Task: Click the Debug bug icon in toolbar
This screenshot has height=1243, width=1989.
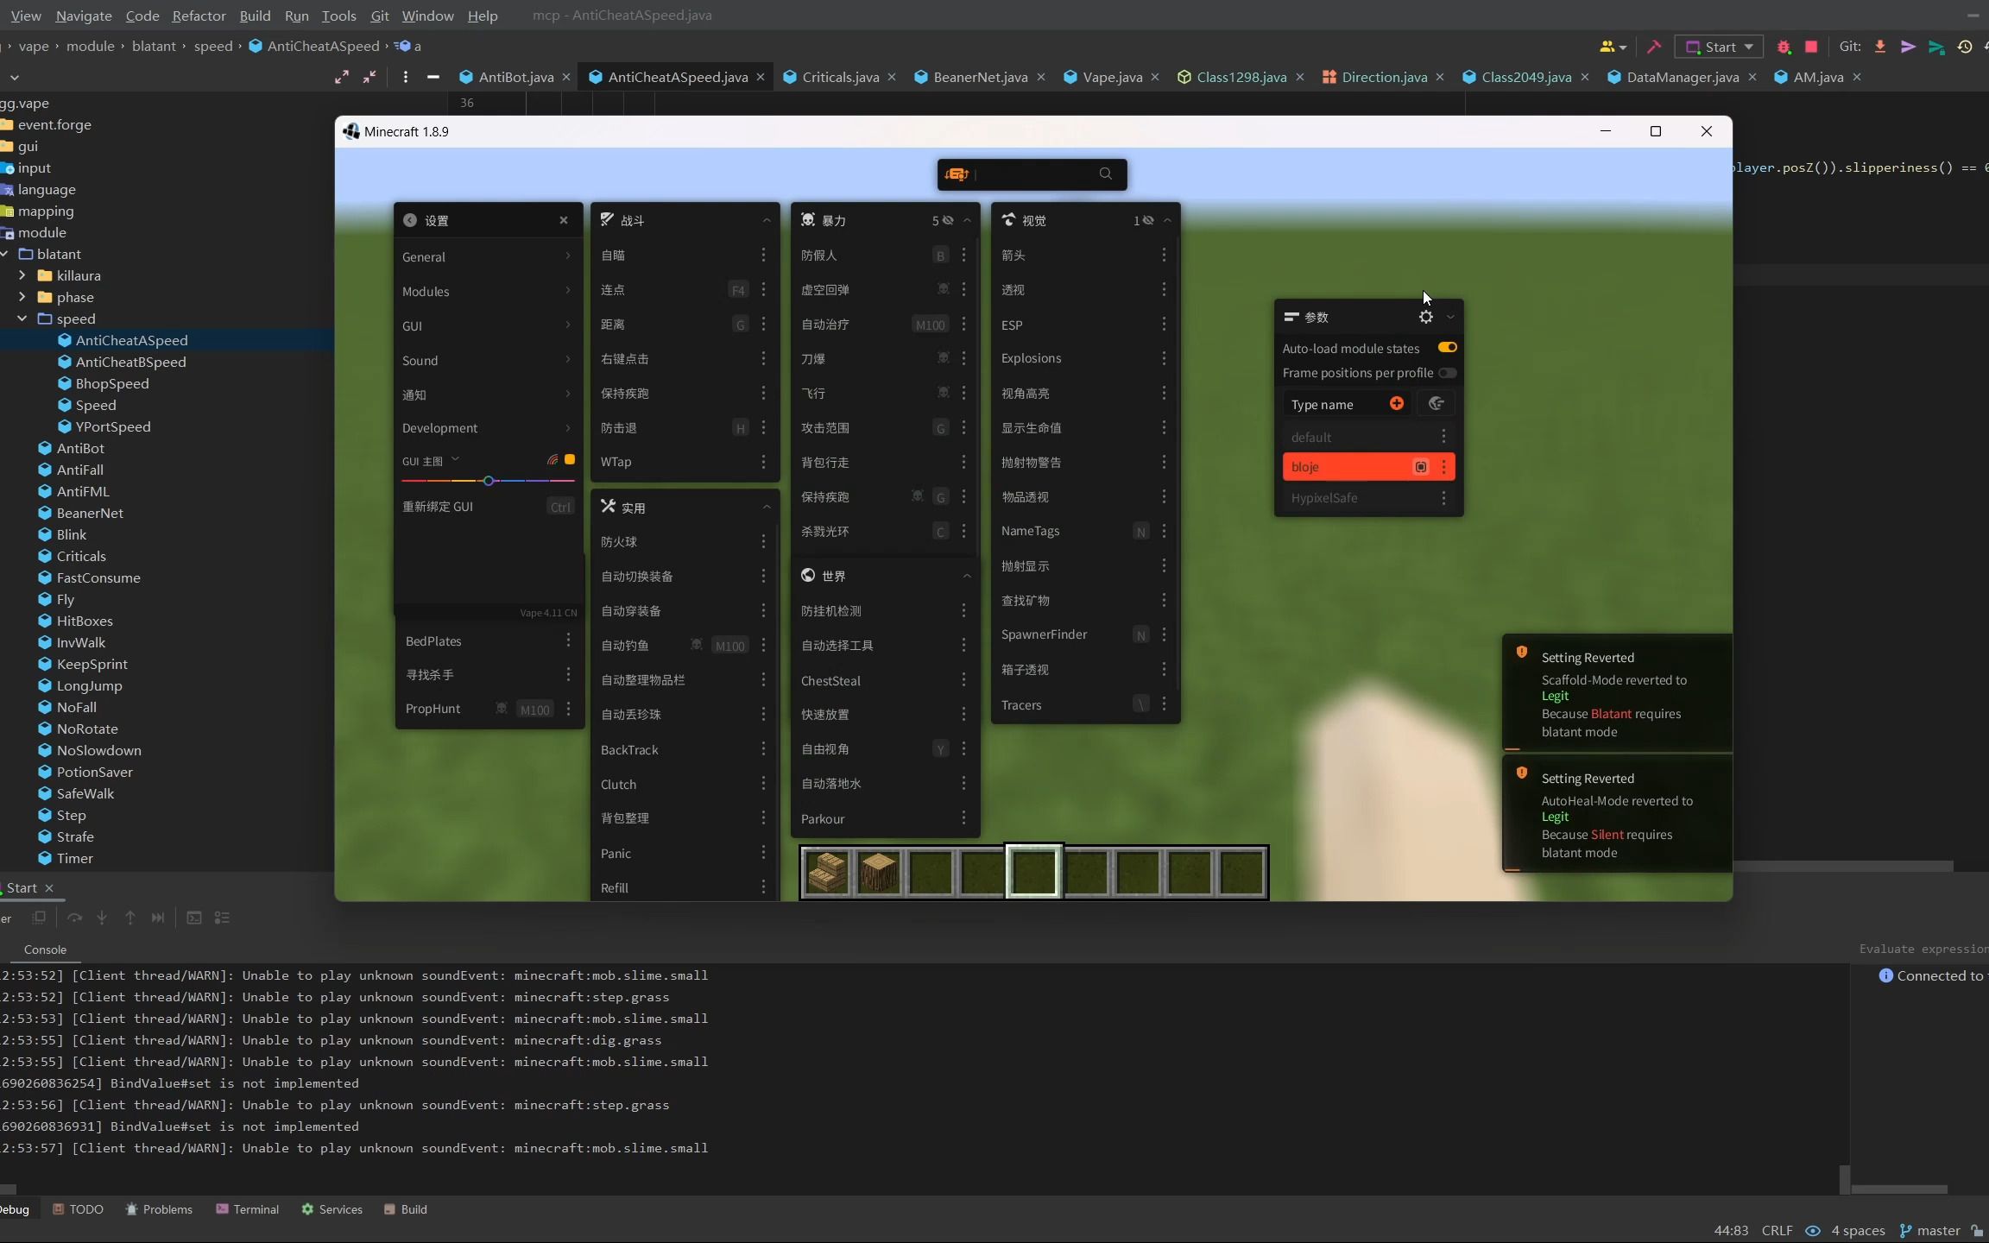Action: [1784, 47]
